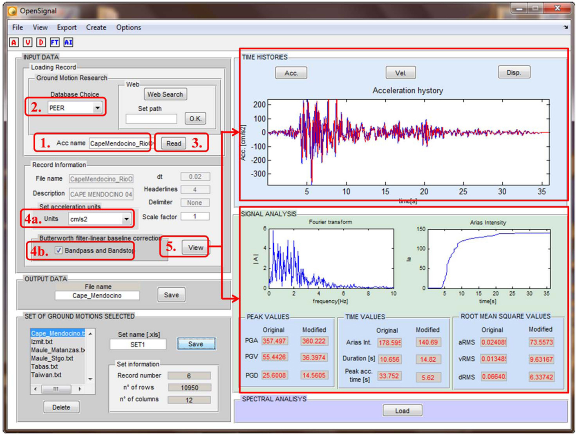The height and width of the screenshot is (436, 577).
Task: Select Cape_Mendocino in the ground motions list
Action: click(x=58, y=333)
